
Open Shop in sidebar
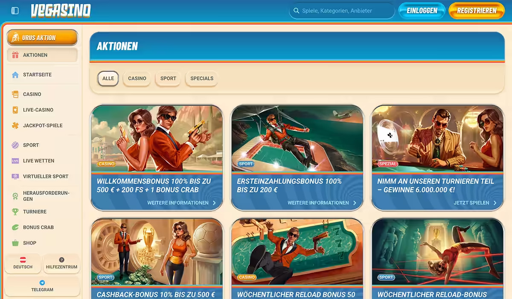point(42,243)
